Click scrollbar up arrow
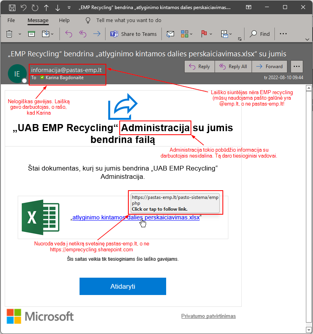 point(309,88)
